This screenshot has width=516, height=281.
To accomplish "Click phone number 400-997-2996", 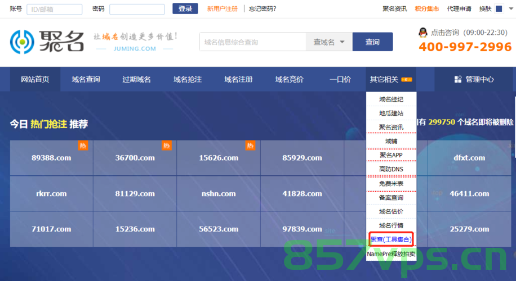I will click(465, 47).
